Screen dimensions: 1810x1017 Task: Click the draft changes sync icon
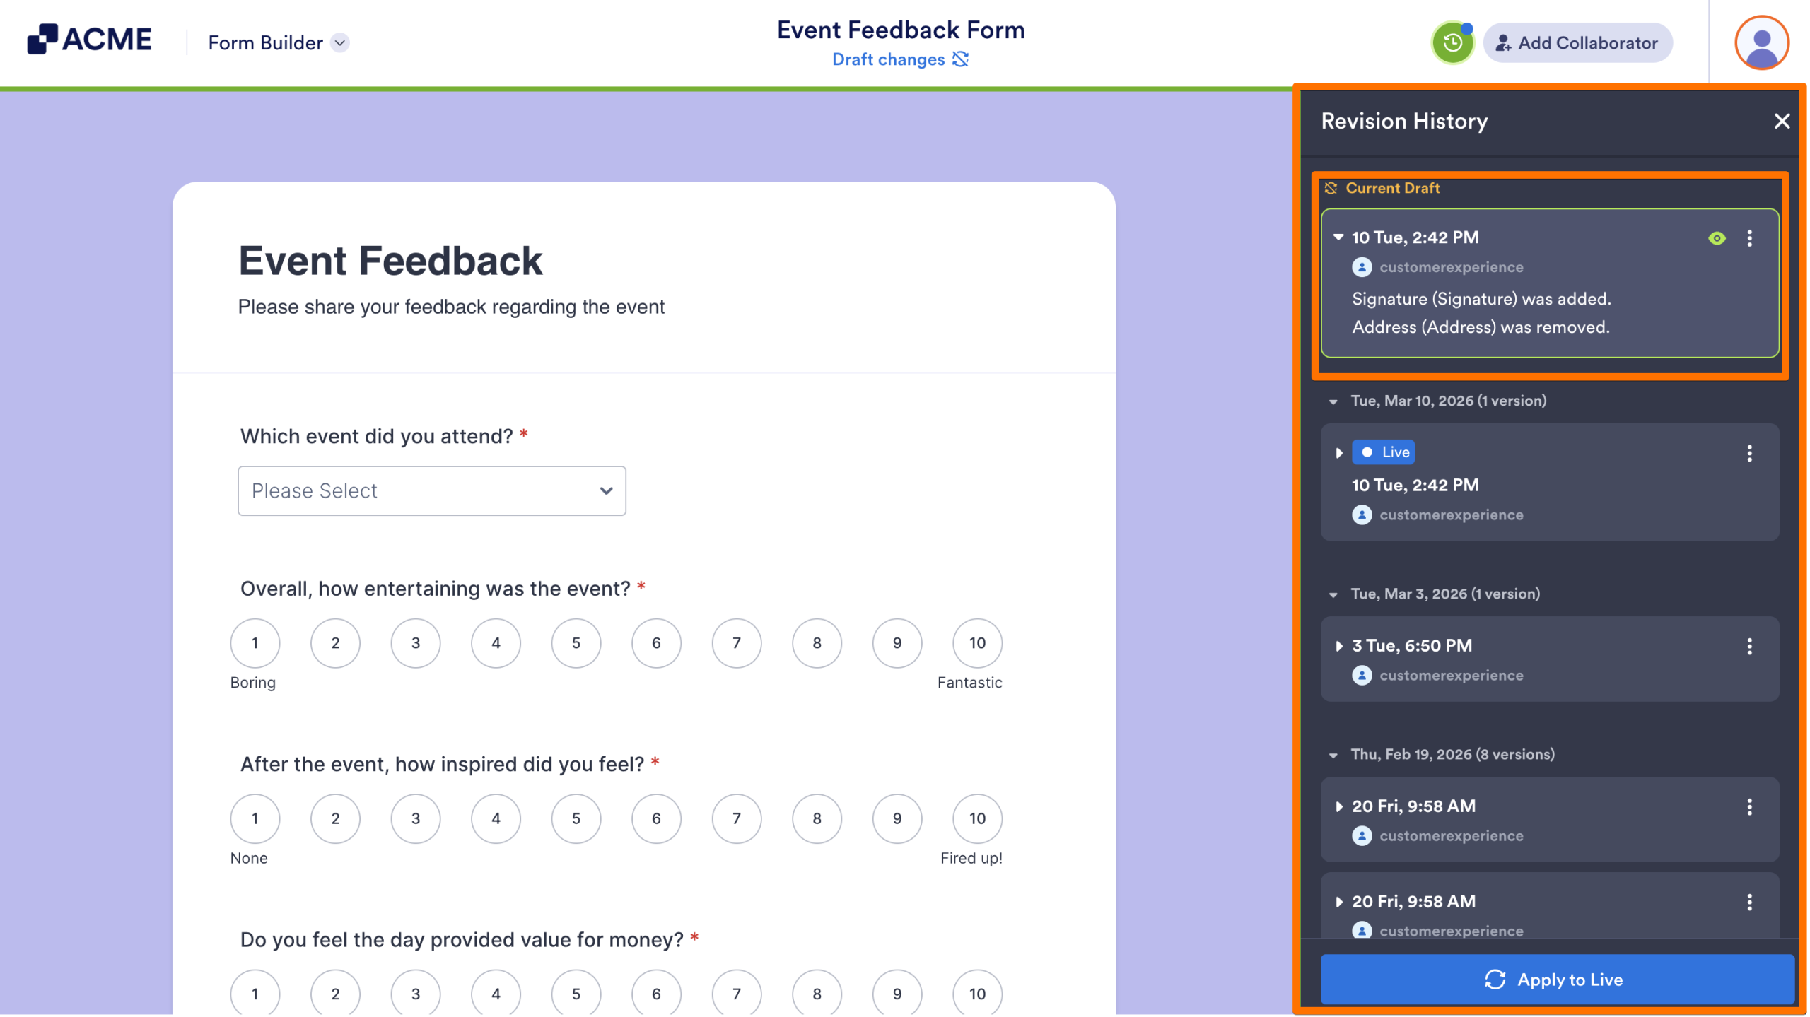(960, 59)
